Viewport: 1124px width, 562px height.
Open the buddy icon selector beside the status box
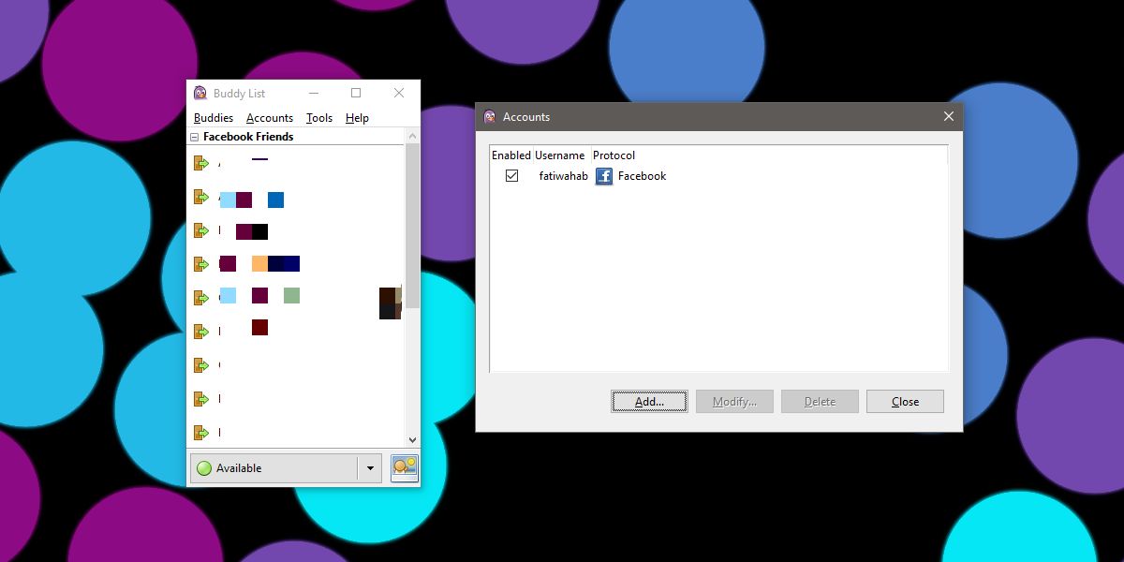tap(405, 467)
